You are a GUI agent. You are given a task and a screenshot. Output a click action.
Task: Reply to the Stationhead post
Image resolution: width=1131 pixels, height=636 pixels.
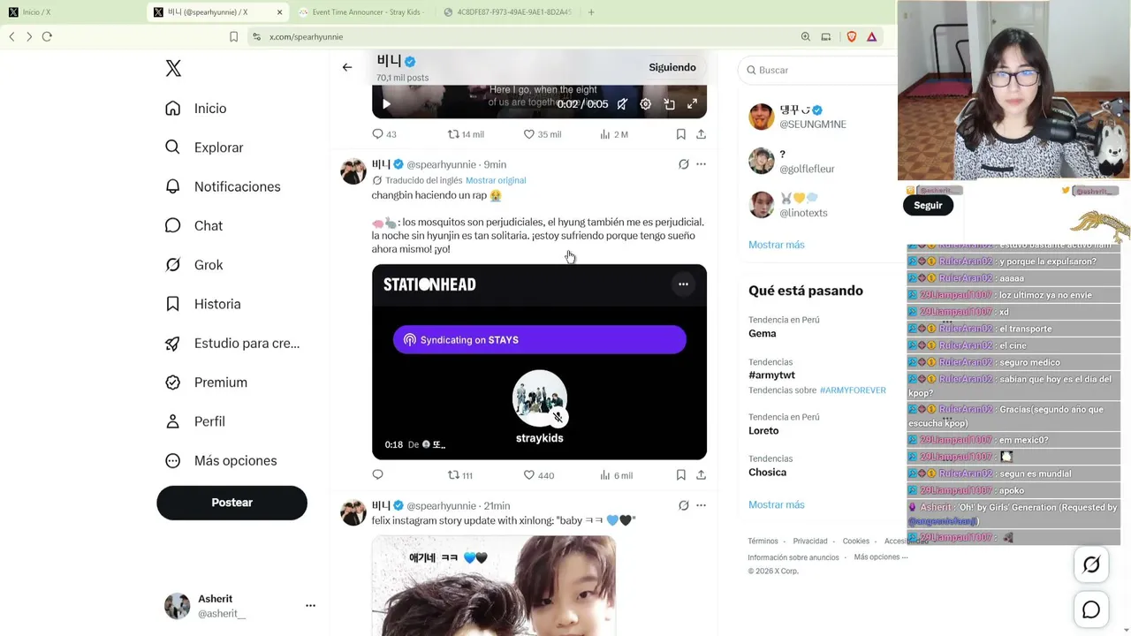click(377, 475)
